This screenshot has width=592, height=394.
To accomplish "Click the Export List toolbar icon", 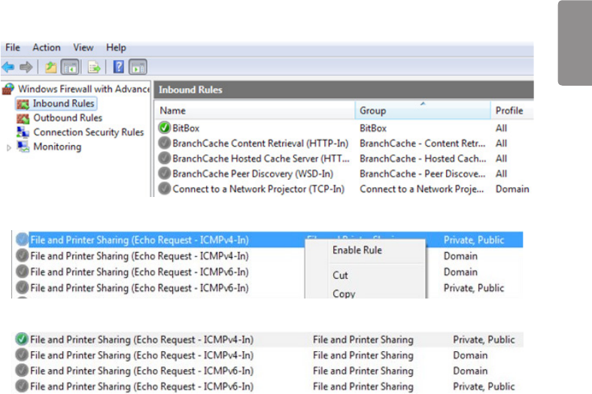I will (x=93, y=68).
